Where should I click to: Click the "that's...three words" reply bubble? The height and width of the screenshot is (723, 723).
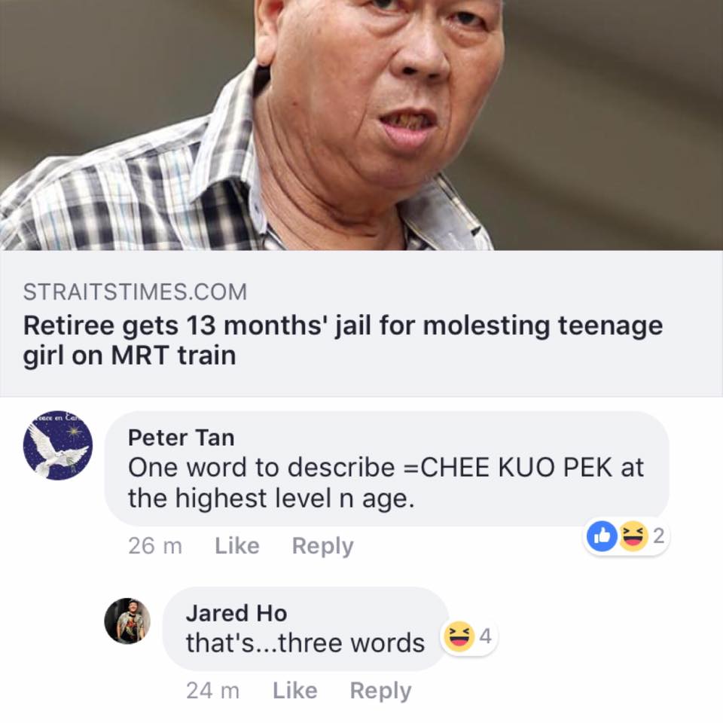point(305,629)
